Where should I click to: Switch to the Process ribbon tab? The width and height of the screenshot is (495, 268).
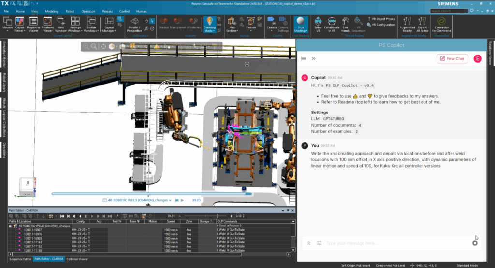pyautogui.click(x=107, y=11)
